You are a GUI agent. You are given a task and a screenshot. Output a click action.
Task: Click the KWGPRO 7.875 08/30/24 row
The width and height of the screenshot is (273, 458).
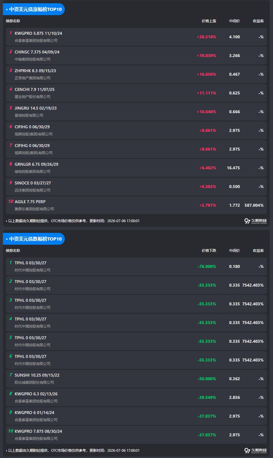(x=136, y=435)
